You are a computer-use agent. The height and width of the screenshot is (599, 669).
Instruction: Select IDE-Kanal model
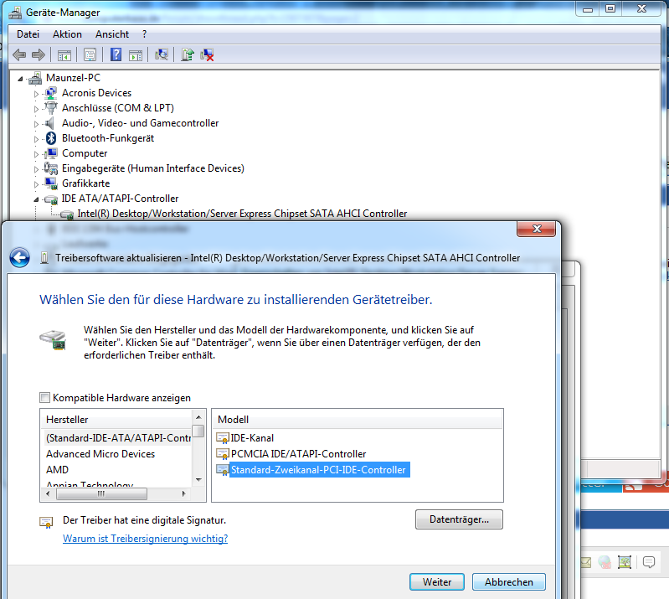click(x=252, y=438)
